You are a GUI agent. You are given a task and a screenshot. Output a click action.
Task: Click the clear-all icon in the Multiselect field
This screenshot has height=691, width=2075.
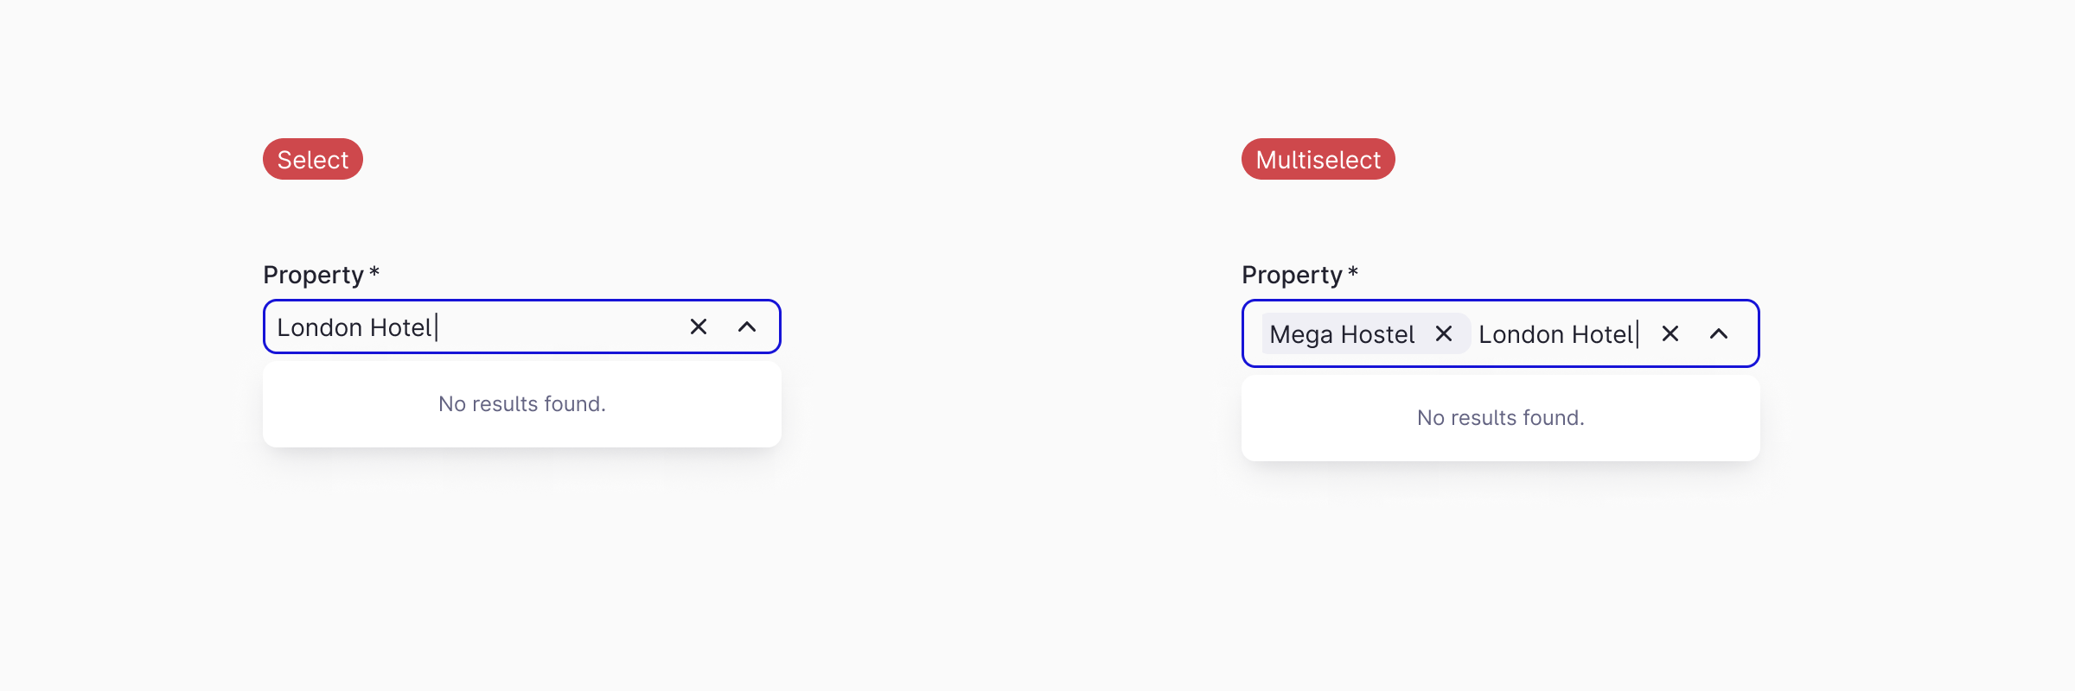1670,333
